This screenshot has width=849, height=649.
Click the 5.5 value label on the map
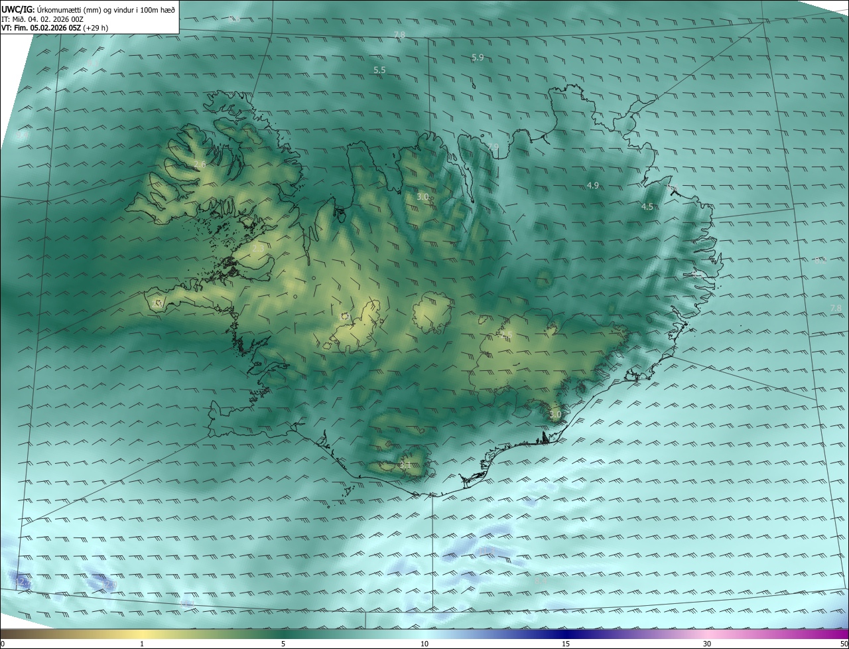tap(379, 70)
